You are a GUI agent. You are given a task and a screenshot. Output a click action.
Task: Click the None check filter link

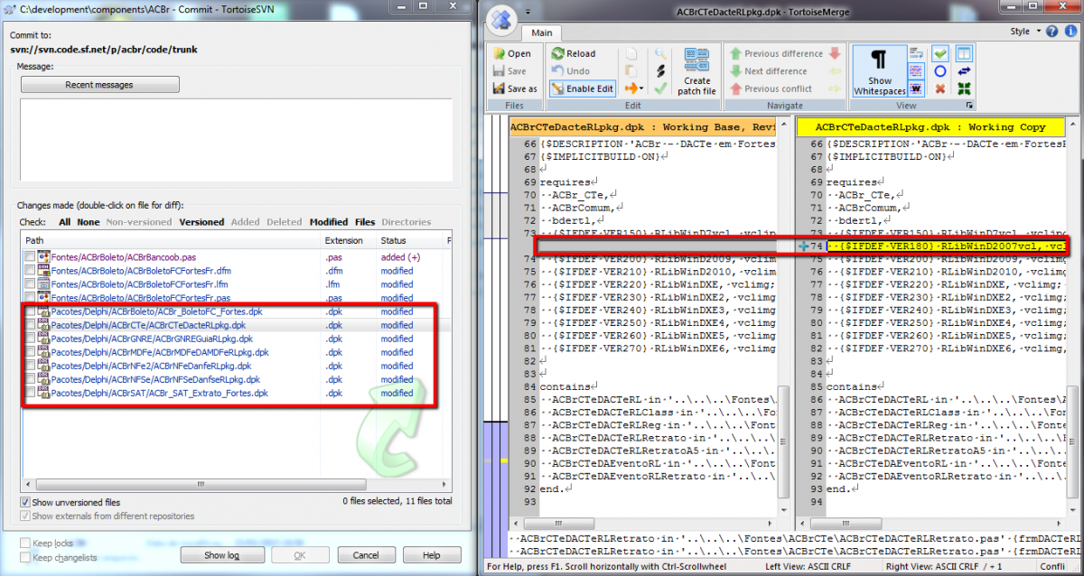pyautogui.click(x=89, y=221)
